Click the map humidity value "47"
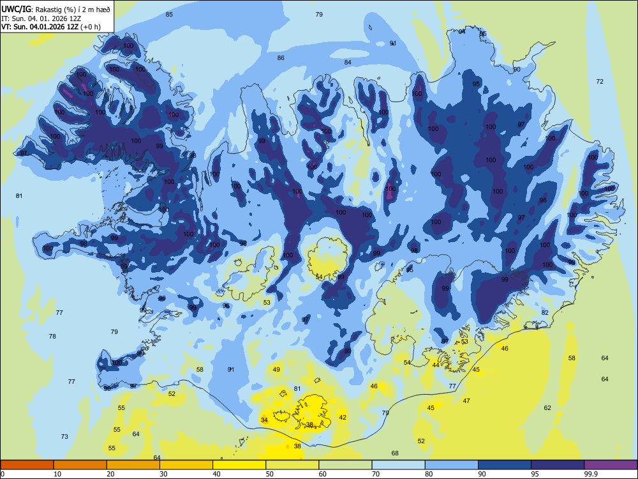The height and width of the screenshot is (479, 638). click(x=466, y=401)
